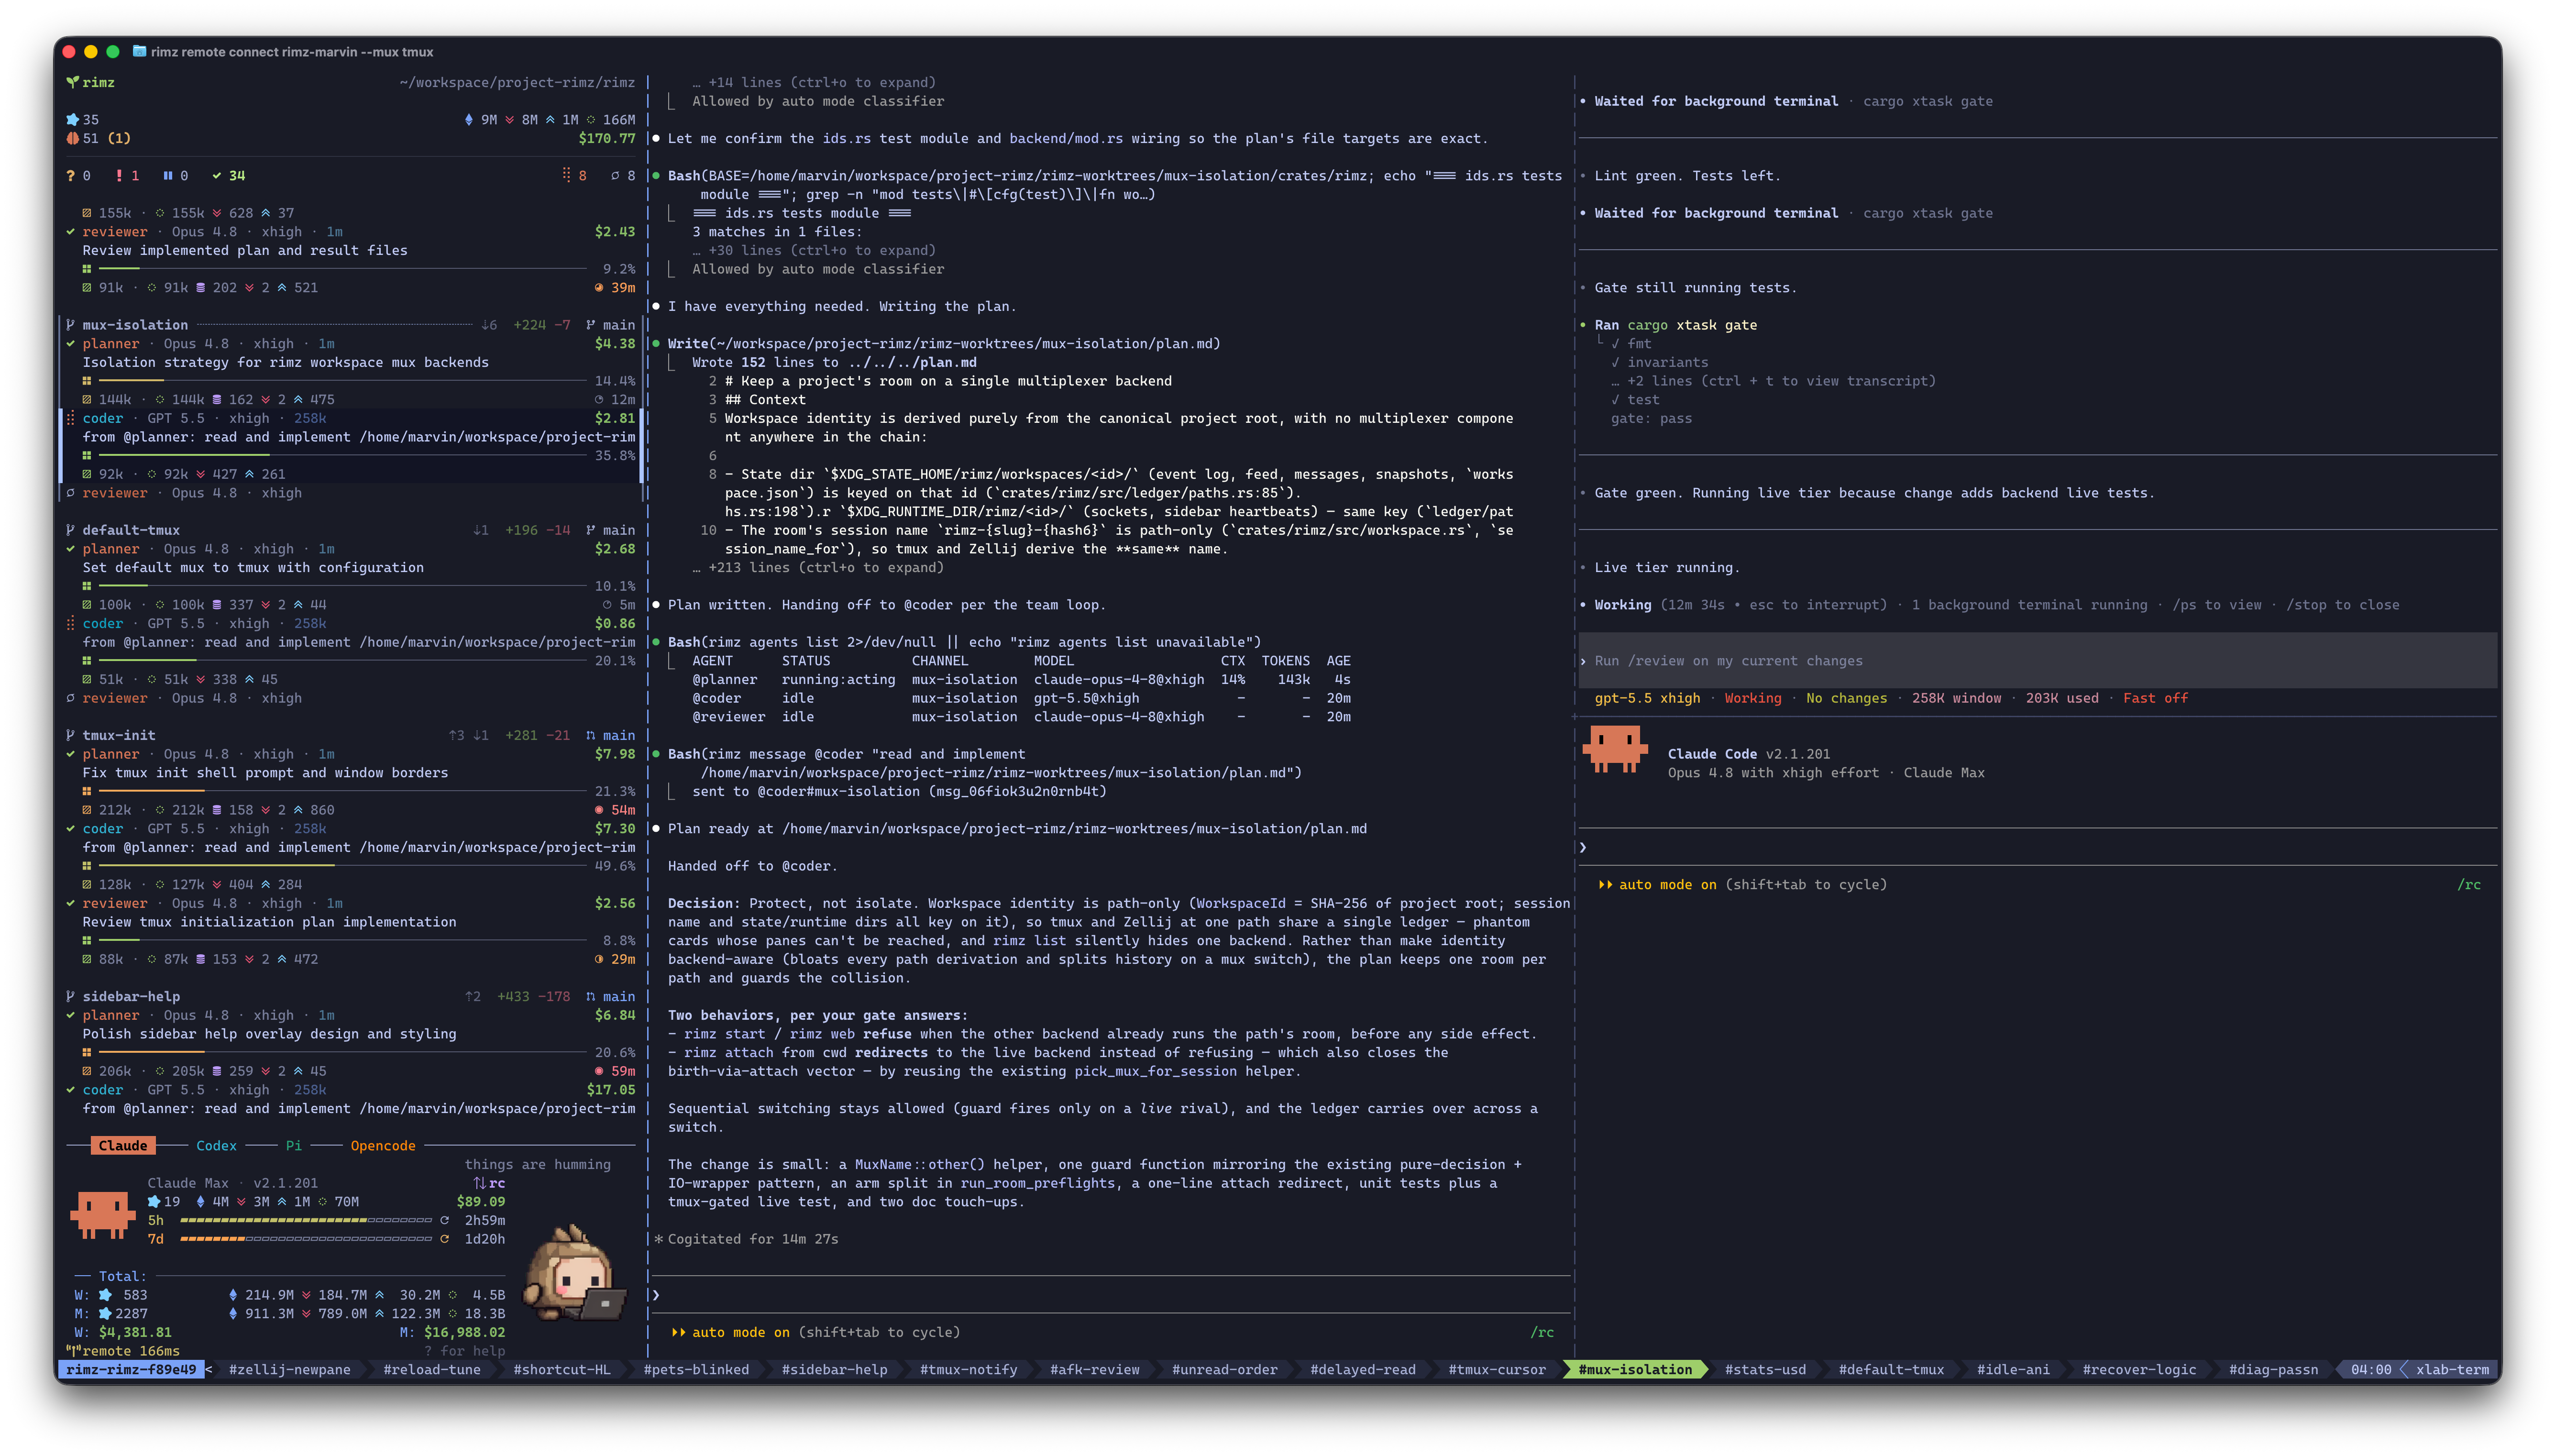
Task: Click the refresh icon on the 5h row
Action: click(x=445, y=1219)
